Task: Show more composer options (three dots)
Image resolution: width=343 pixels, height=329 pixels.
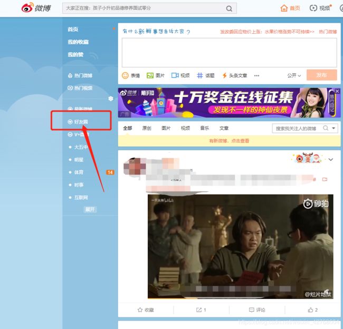Action: point(256,75)
